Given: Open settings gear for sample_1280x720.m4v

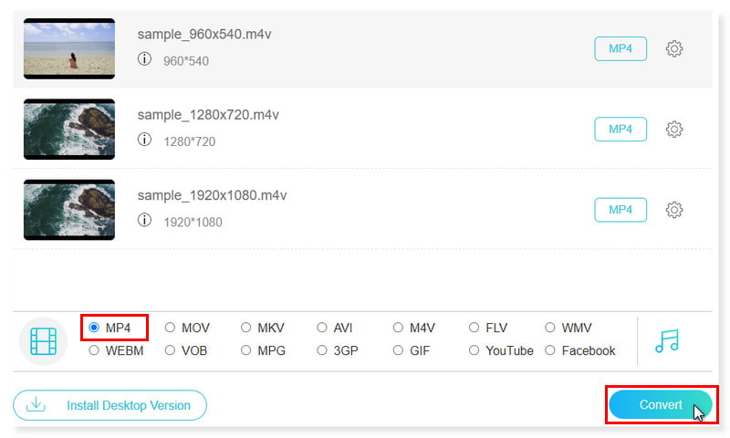Looking at the screenshot, I should [x=674, y=130].
